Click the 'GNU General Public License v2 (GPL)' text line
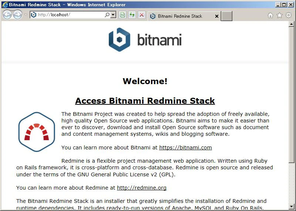Image resolution: width=296 pixels, height=211 pixels. 96,174
